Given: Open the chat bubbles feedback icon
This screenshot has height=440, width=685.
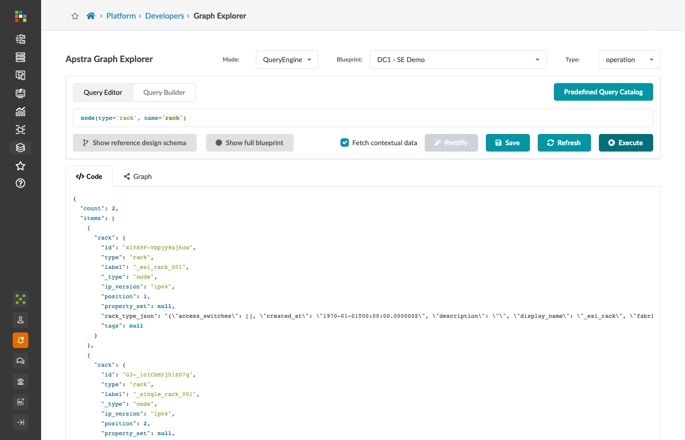Looking at the screenshot, I should (21, 361).
